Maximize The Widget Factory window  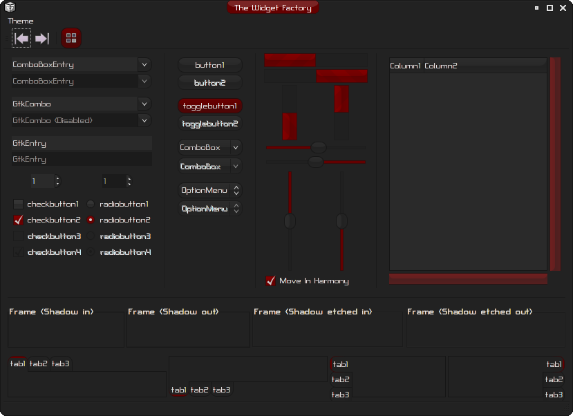549,8
